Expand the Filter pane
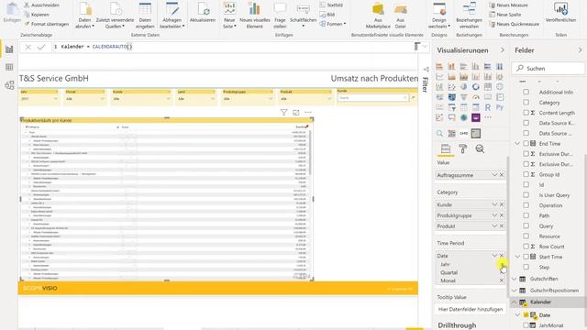 point(426,70)
